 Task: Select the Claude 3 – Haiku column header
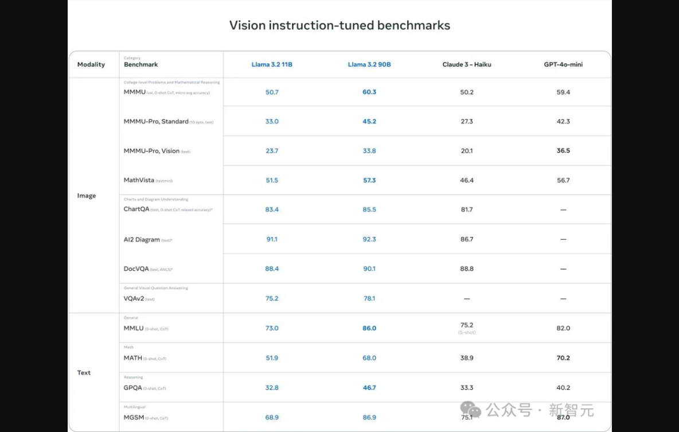467,65
